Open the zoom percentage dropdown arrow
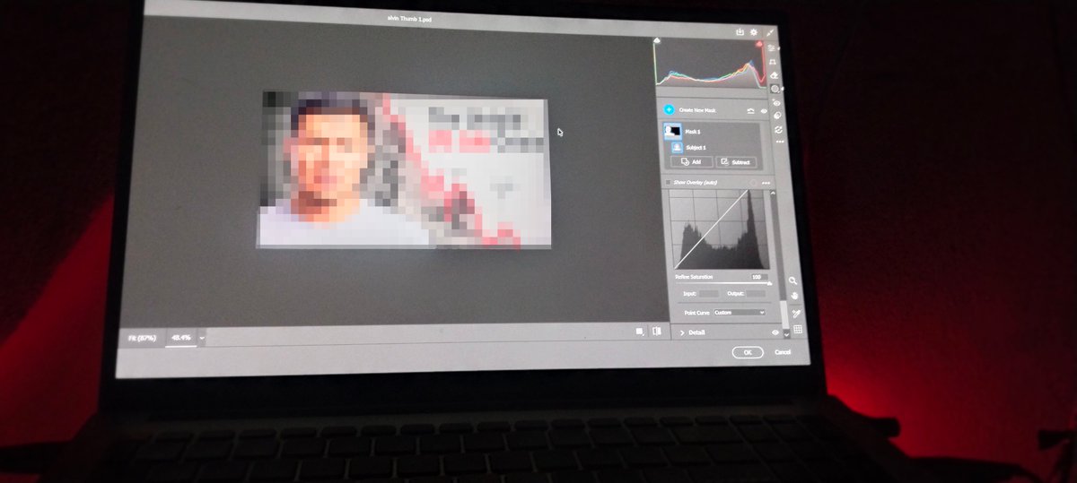Screen dimensions: 1077x483 tap(202, 339)
